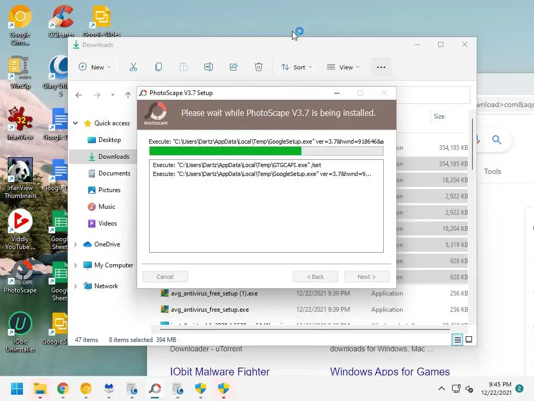The width and height of the screenshot is (534, 401).
Task: Click the PhotoScape taskbar icon
Action: click(x=154, y=388)
